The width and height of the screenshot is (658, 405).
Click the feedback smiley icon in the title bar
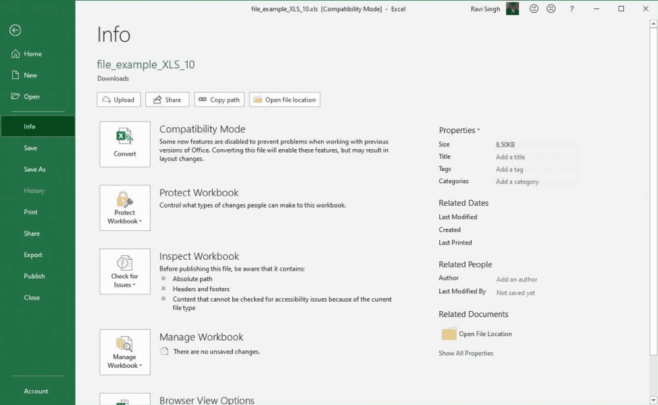533,8
